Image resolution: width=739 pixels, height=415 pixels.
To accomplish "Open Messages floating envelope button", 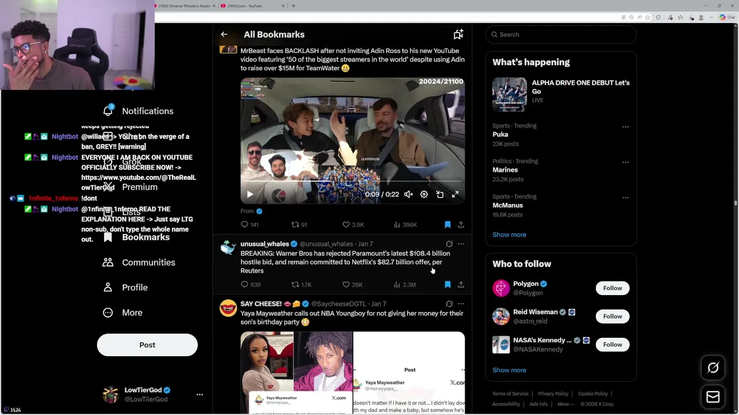I will [713, 397].
